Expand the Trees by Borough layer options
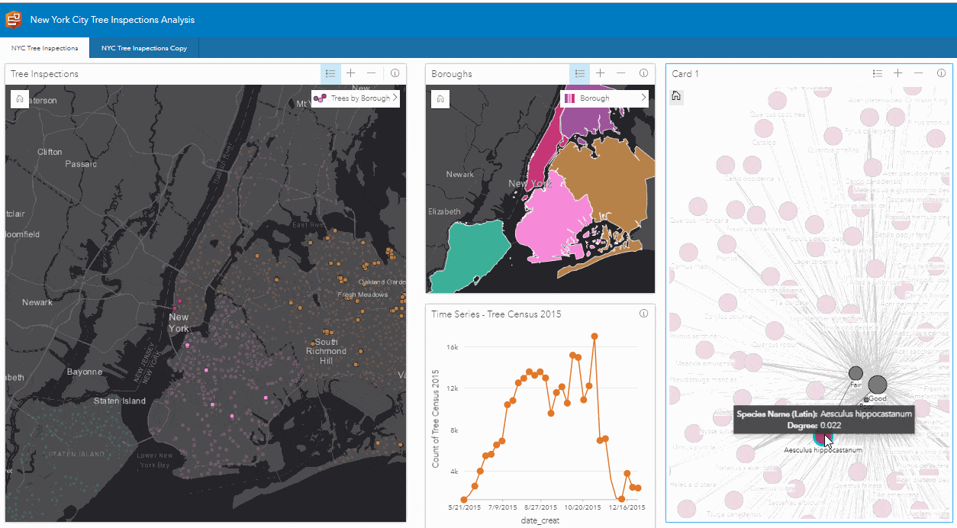 click(395, 98)
